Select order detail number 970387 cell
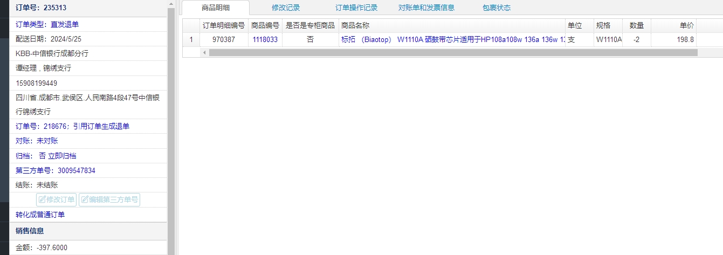Screen dimensions: 723x255 point(224,39)
